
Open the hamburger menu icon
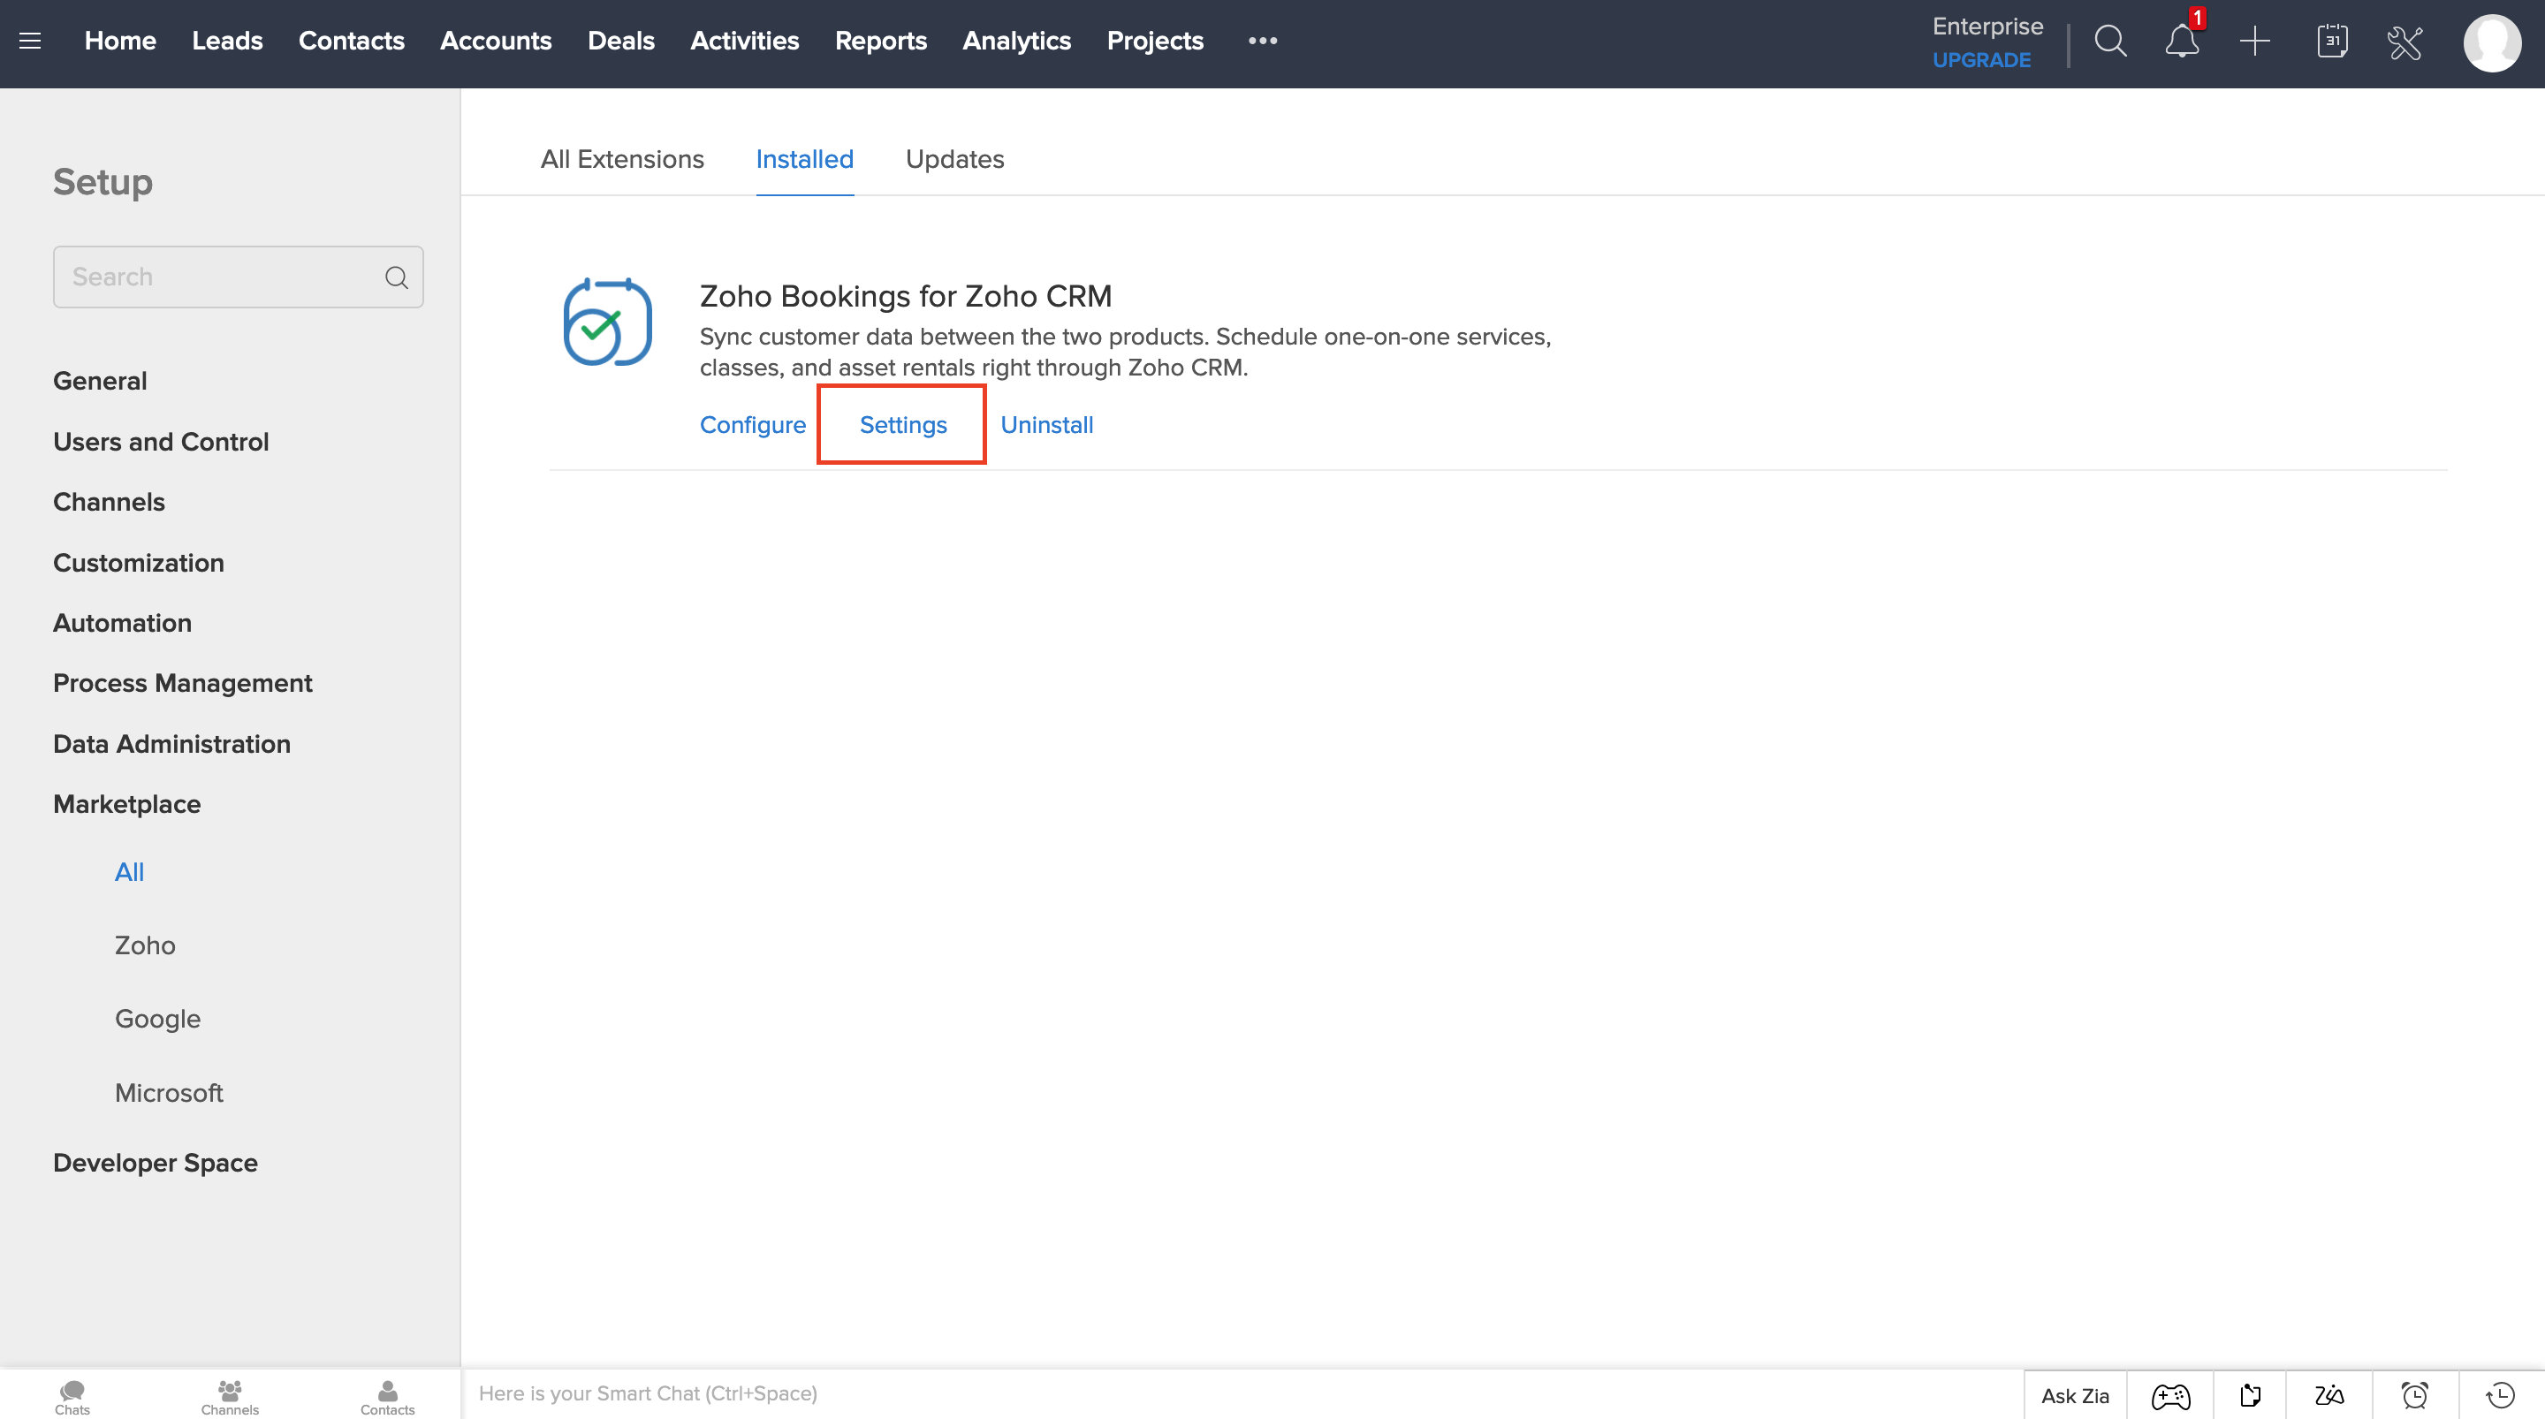coord(30,41)
